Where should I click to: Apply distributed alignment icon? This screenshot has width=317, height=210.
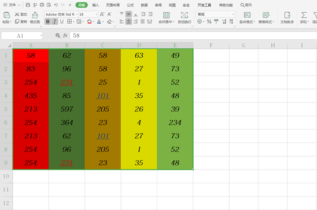click(150, 21)
